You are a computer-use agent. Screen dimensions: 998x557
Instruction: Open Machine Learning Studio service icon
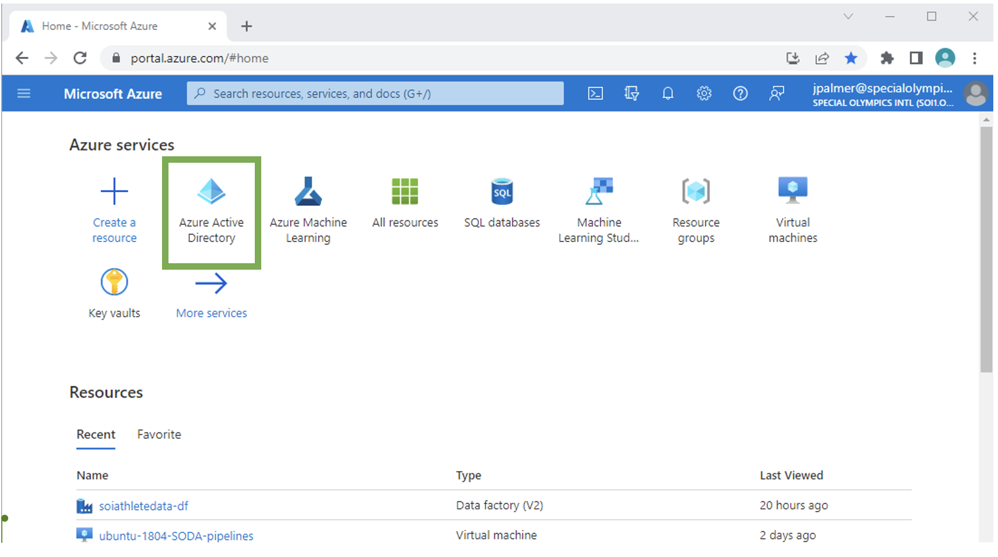pyautogui.click(x=599, y=191)
